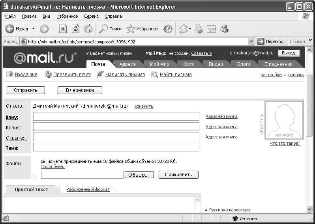Click the Кому recipient input field
Viewport: 315px width, 224px height.
tap(116, 116)
